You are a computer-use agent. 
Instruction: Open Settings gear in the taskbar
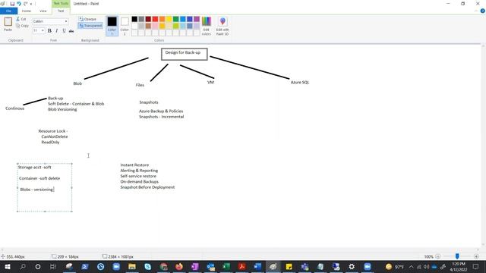(352, 266)
